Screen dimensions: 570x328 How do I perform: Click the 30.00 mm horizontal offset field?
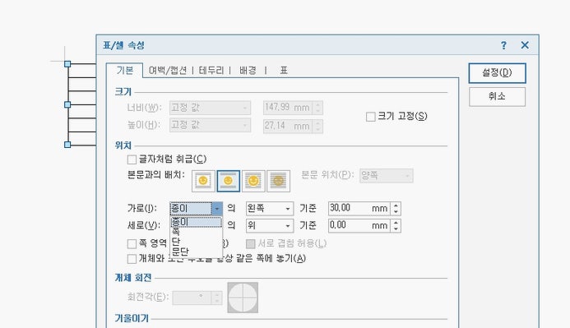(359, 209)
